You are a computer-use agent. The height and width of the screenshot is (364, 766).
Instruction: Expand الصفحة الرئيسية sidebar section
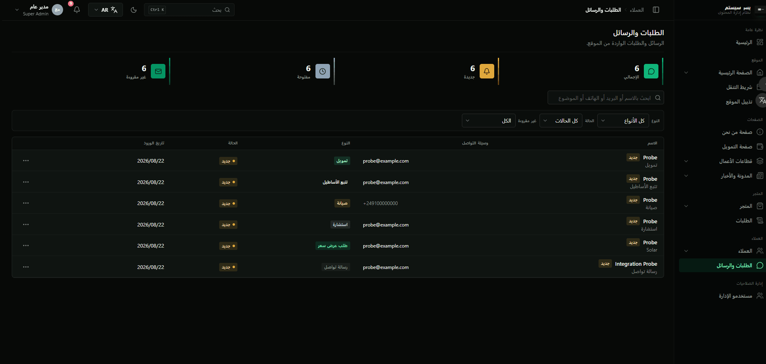pyautogui.click(x=722, y=73)
